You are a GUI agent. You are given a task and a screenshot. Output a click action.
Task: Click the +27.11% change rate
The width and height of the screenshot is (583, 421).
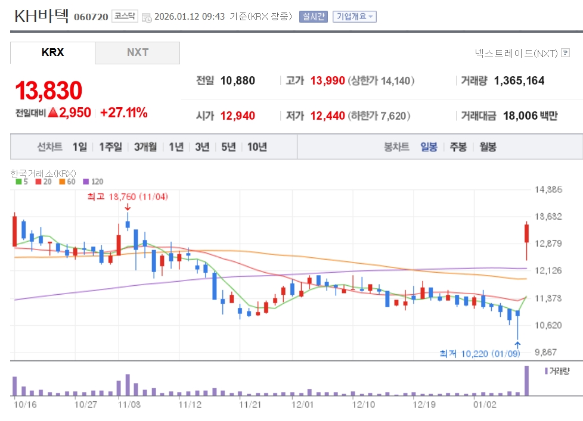[x=124, y=112]
